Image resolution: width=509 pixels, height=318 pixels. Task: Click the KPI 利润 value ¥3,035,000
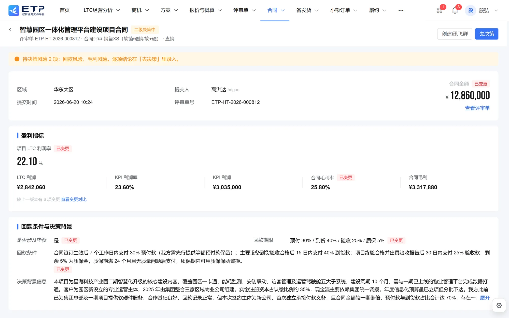227,187
